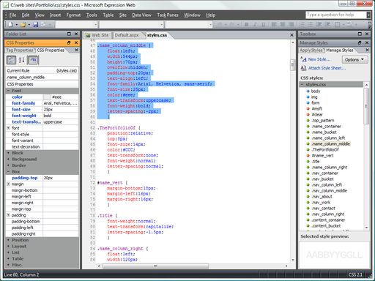Expand the margin shorthand property
This screenshot has width=375, height=281.
click(8, 184)
